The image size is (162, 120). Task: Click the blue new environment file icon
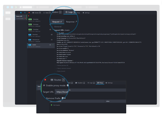point(21,13)
